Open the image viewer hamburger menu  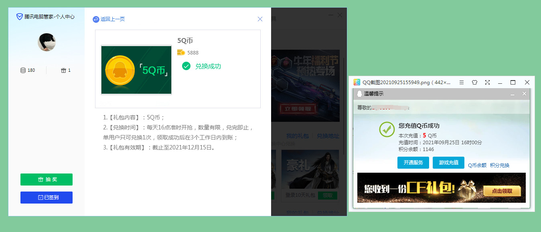[462, 82]
